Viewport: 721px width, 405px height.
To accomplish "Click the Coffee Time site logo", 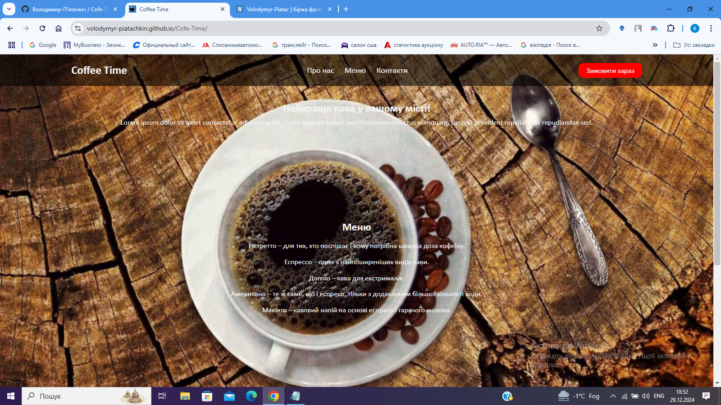I will 99,70.
